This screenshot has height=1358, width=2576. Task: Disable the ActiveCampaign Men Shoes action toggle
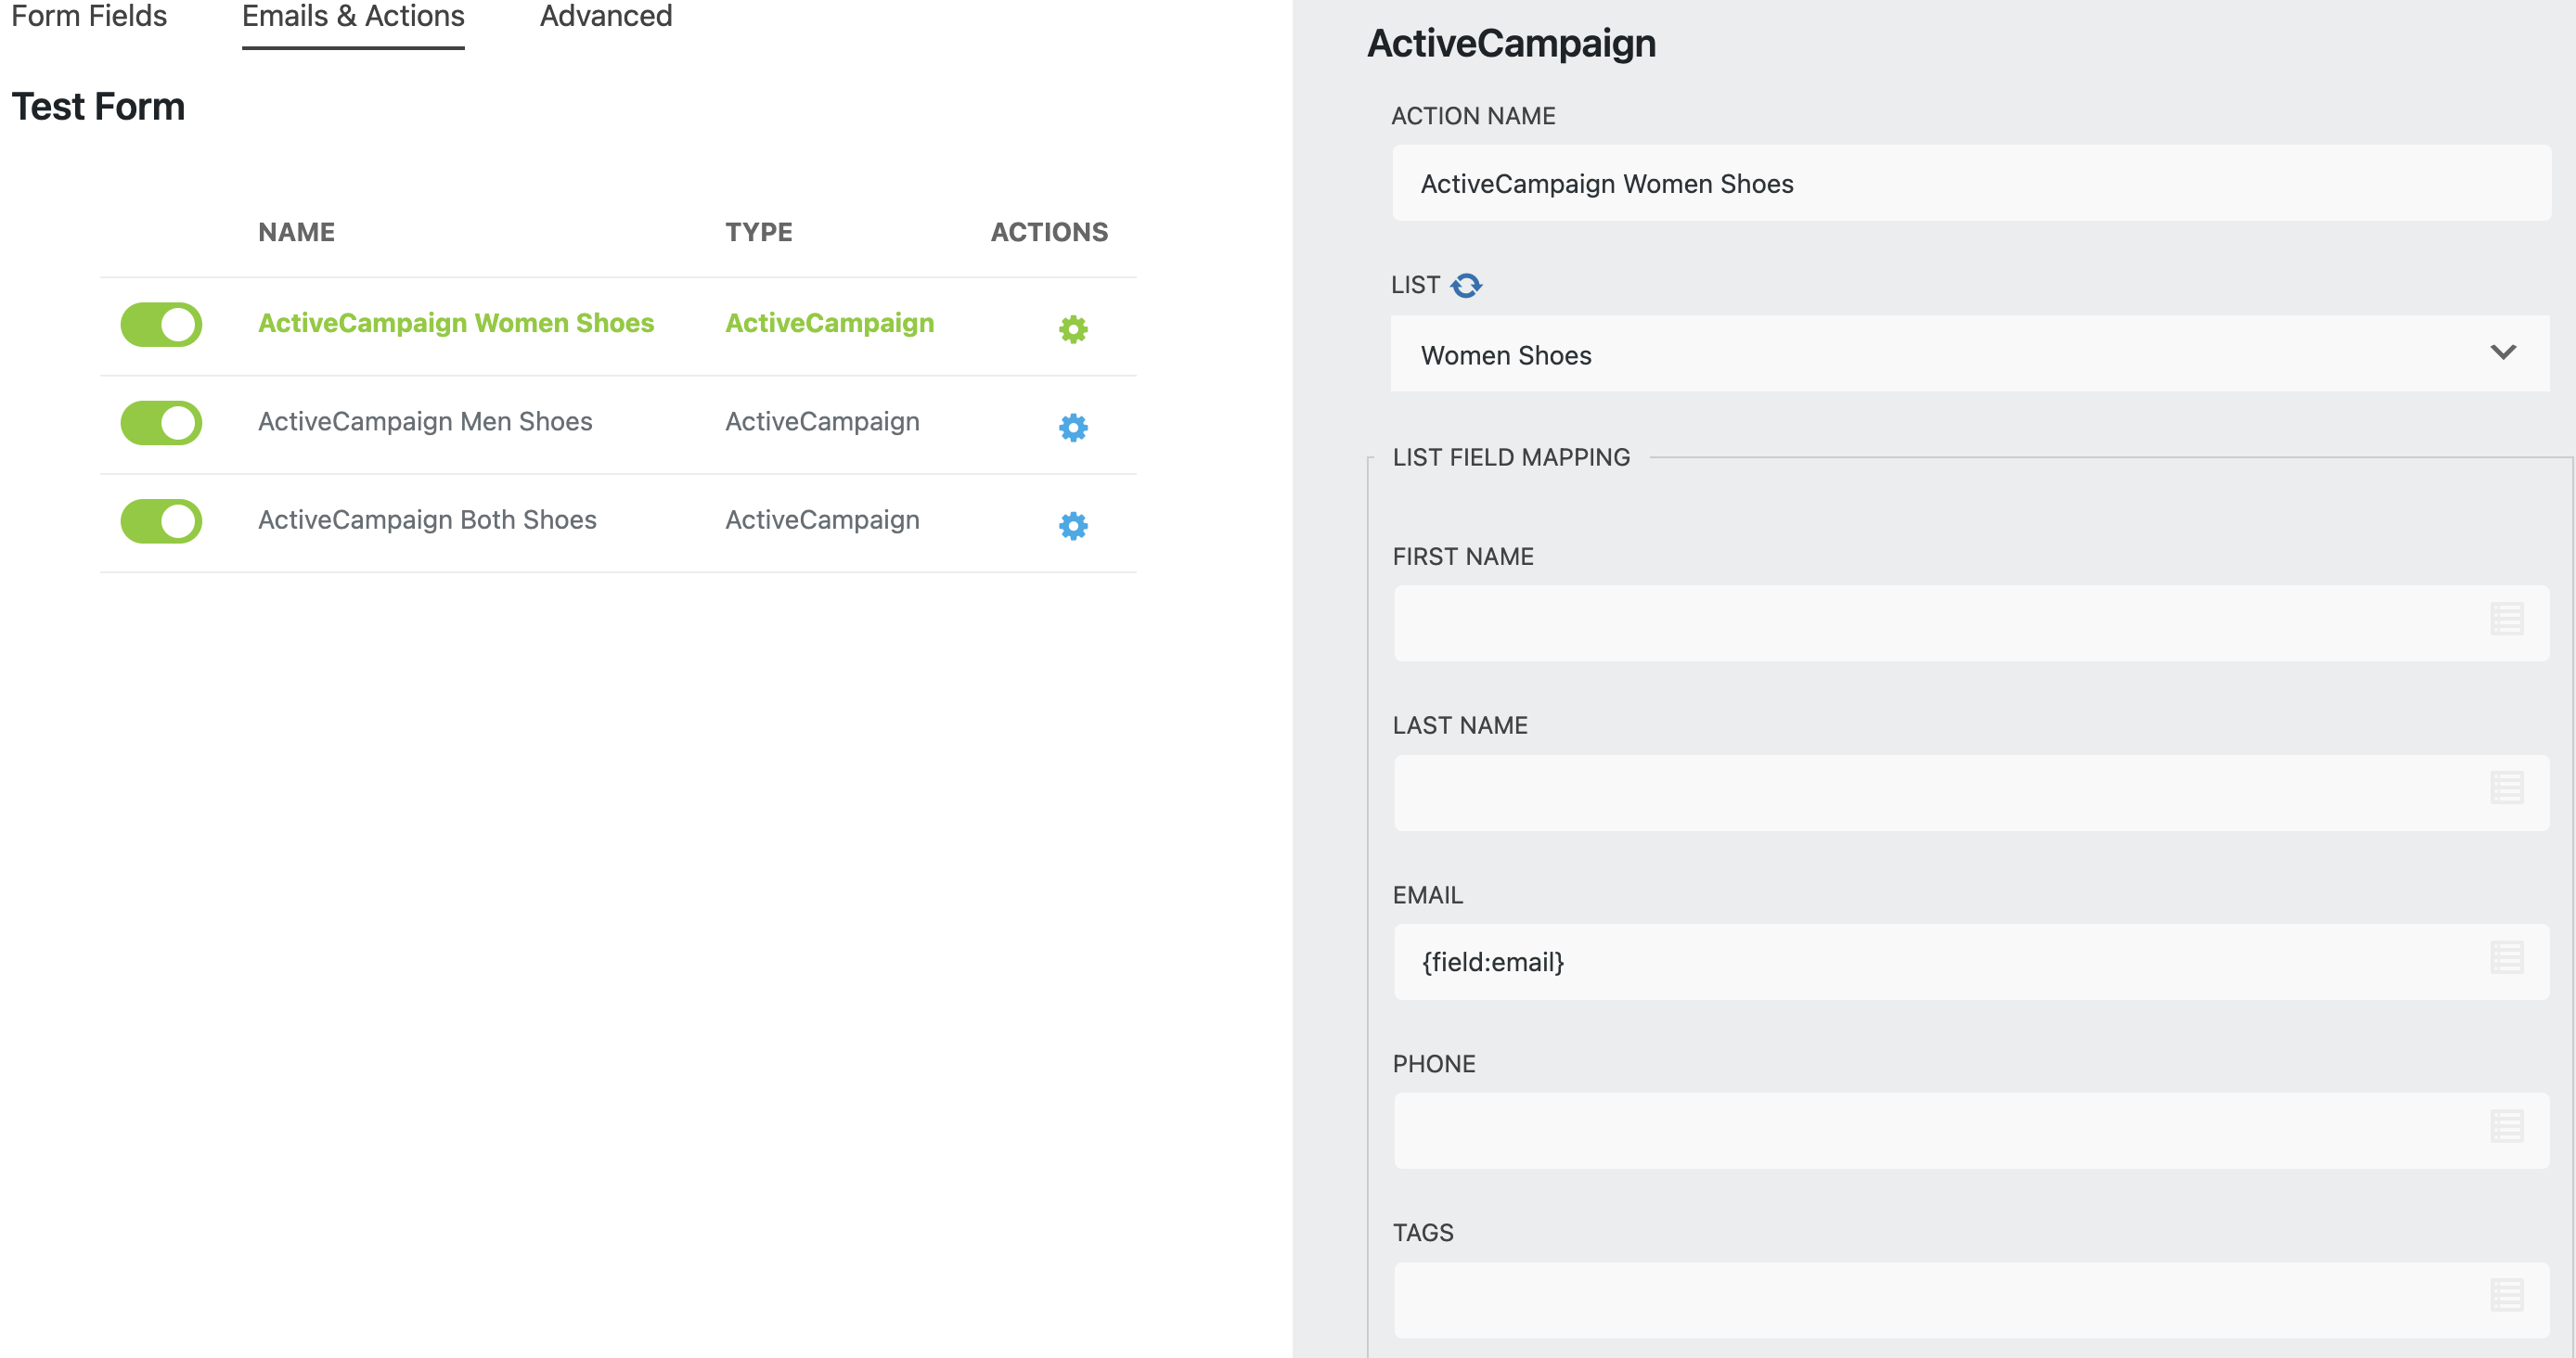click(x=161, y=423)
